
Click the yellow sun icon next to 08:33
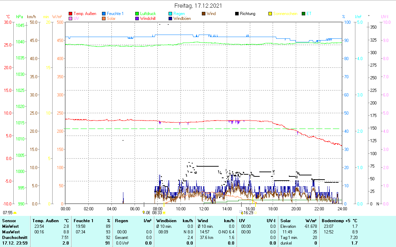click(164, 212)
